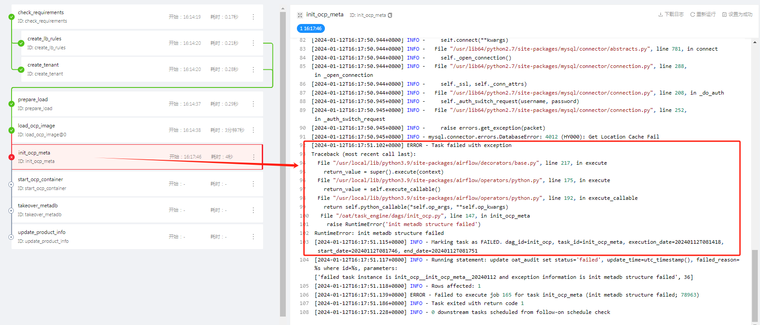Click the green success icon of prepare_load

pyautogui.click(x=12, y=104)
